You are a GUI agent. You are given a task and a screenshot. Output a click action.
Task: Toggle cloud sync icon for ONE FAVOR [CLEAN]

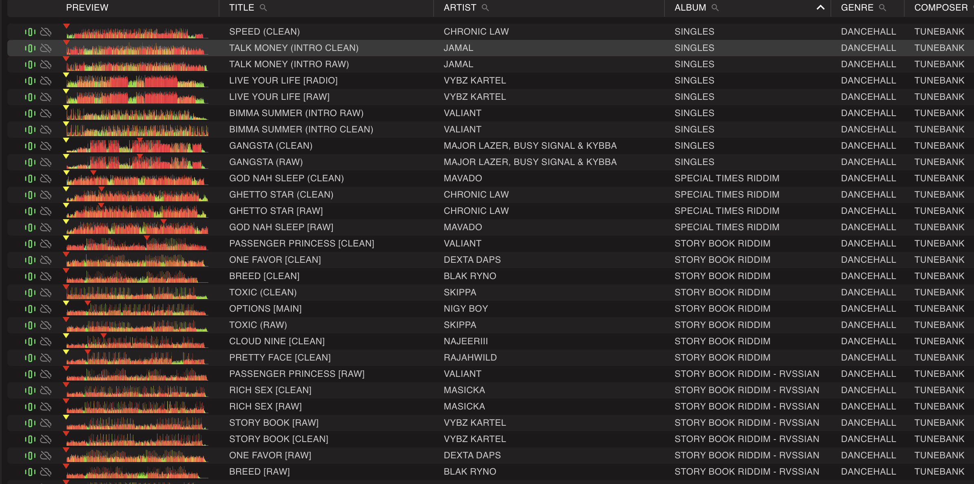(x=46, y=260)
